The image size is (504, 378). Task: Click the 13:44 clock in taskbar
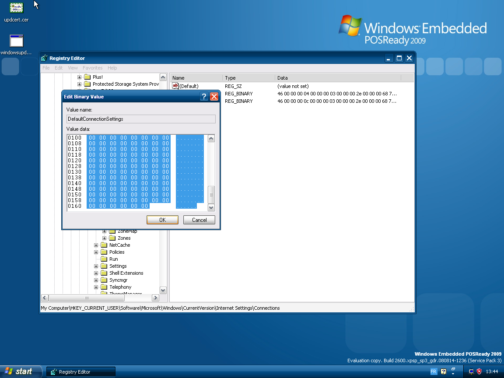(492, 371)
